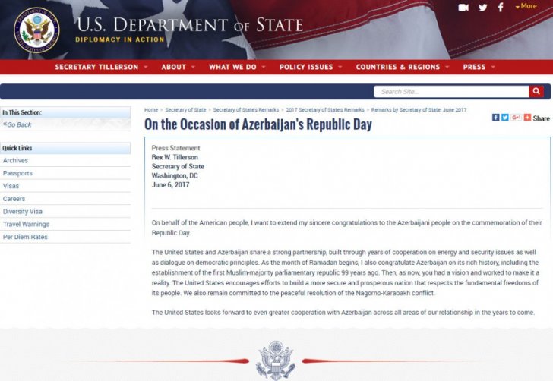Open the Secretary Tillerson menu

96,67
